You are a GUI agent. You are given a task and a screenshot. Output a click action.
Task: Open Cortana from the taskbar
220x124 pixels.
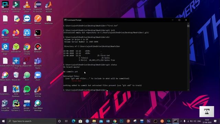59,121
